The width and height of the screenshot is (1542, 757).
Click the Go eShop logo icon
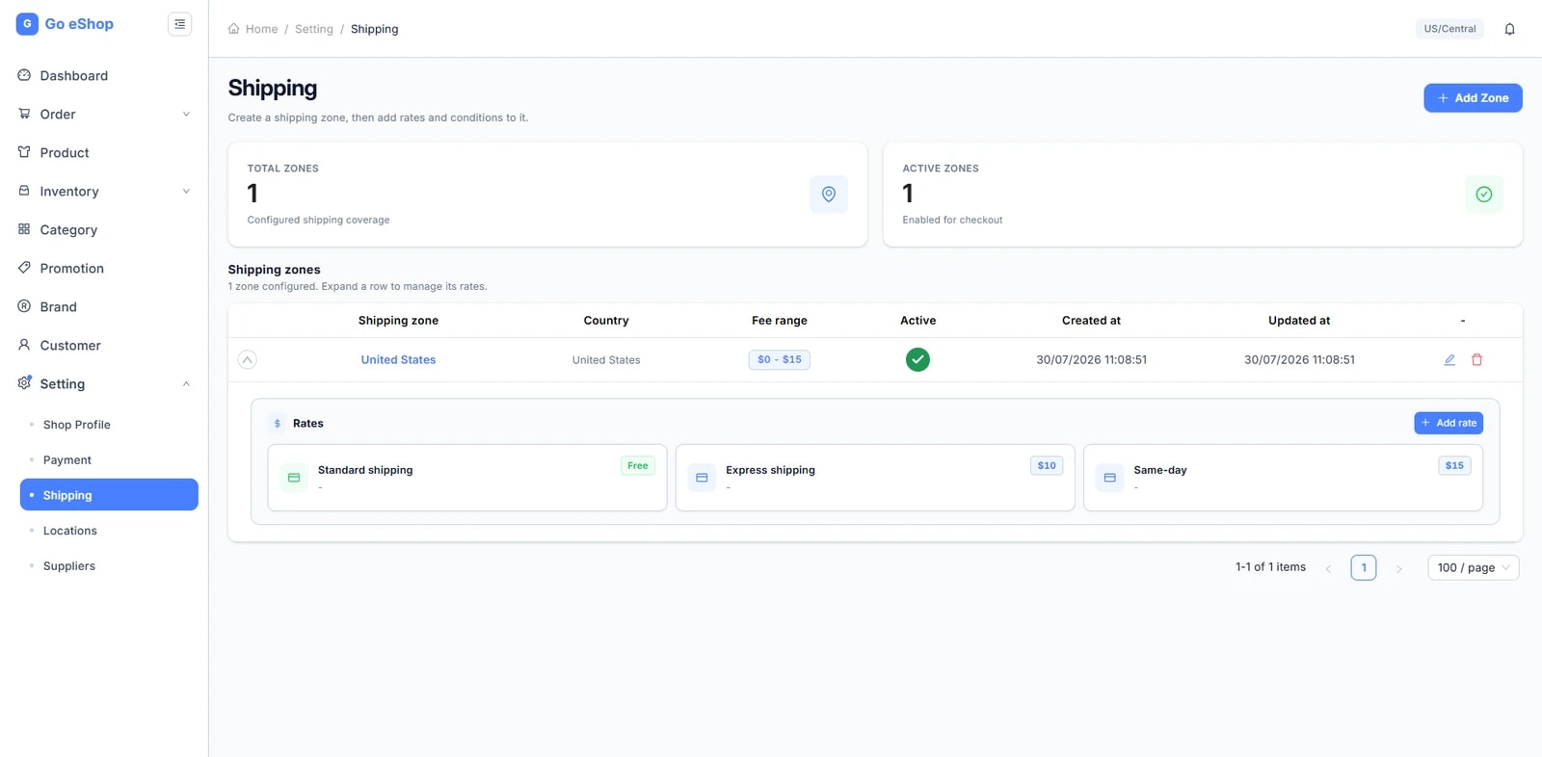(x=27, y=24)
